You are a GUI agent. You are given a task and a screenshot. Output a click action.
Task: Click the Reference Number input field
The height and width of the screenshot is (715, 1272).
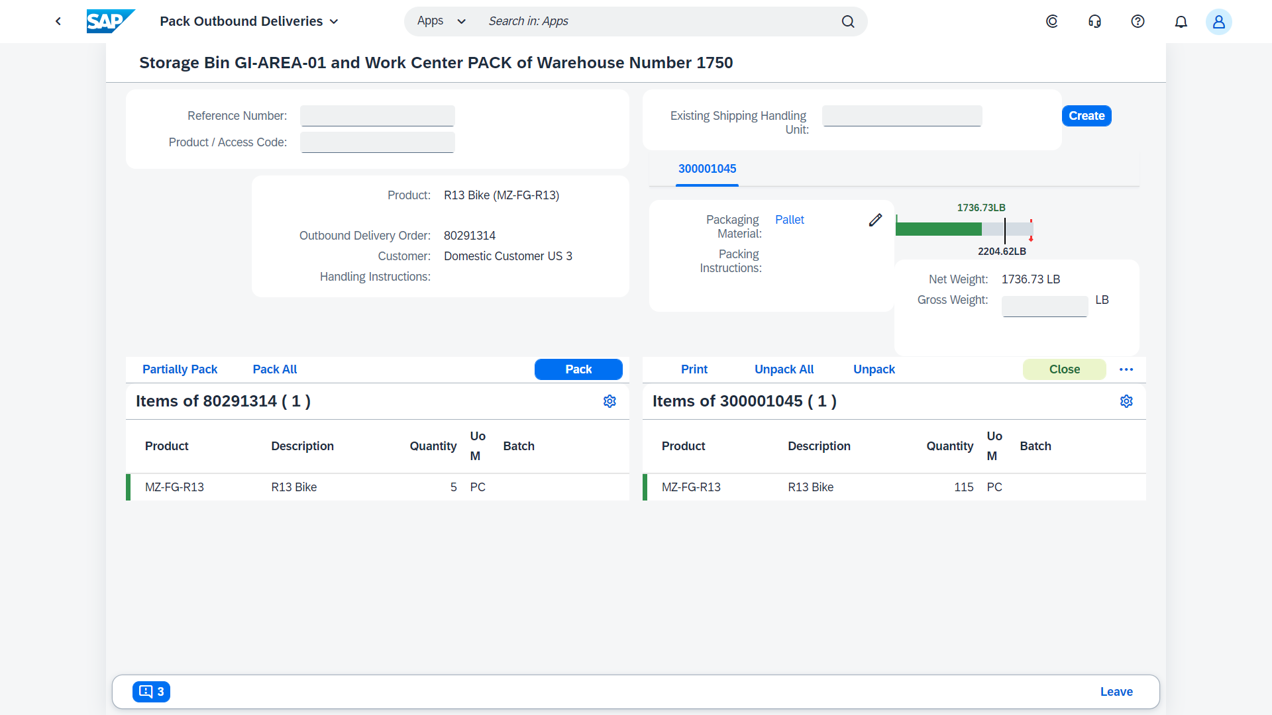377,116
